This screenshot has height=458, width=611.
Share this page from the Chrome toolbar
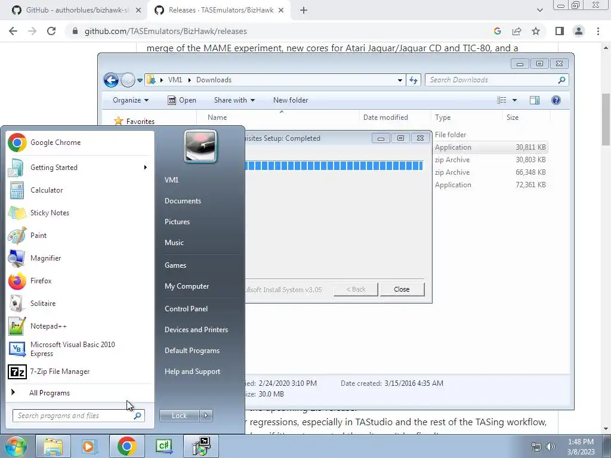click(x=517, y=31)
